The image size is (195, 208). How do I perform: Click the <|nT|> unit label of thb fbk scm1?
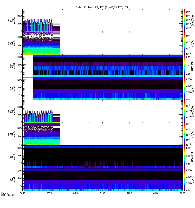pos(193,89)
